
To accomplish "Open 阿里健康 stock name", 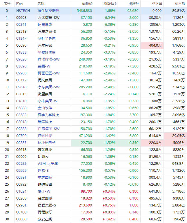I will (x=45, y=25).
